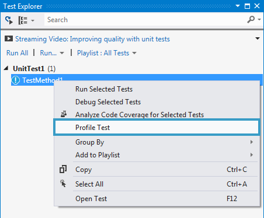Expand the Group By submenu arrow
264x218 pixels.
pos(252,142)
